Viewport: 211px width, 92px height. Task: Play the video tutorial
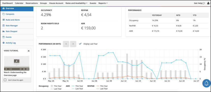coord(6,69)
